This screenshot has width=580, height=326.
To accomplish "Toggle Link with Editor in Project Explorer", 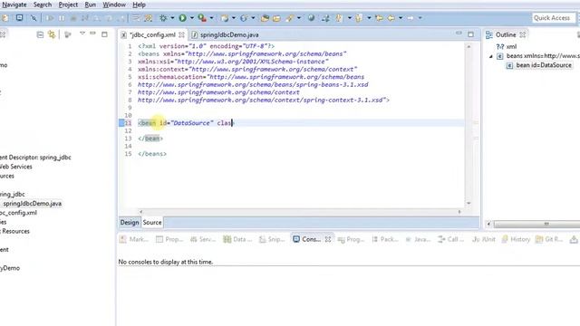I will tap(52, 34).
